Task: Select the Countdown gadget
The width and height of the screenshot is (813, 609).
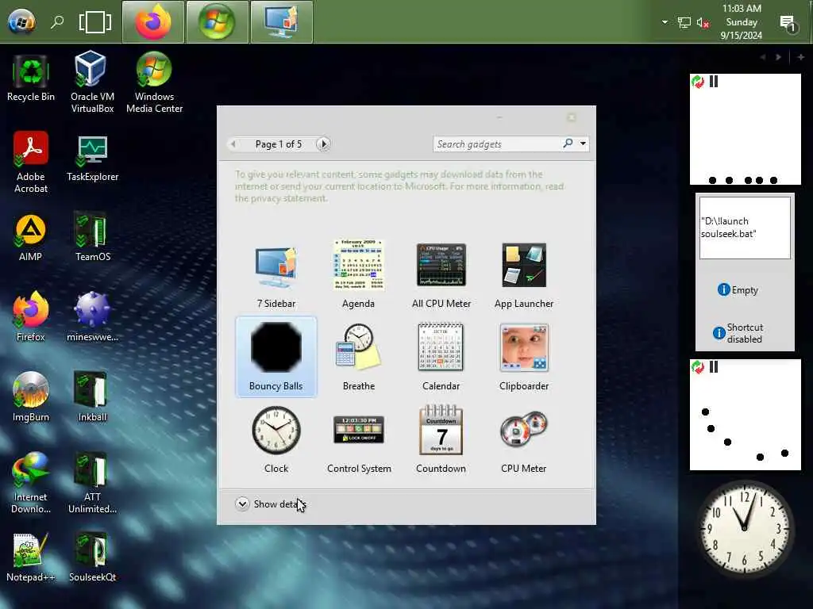Action: point(441,439)
